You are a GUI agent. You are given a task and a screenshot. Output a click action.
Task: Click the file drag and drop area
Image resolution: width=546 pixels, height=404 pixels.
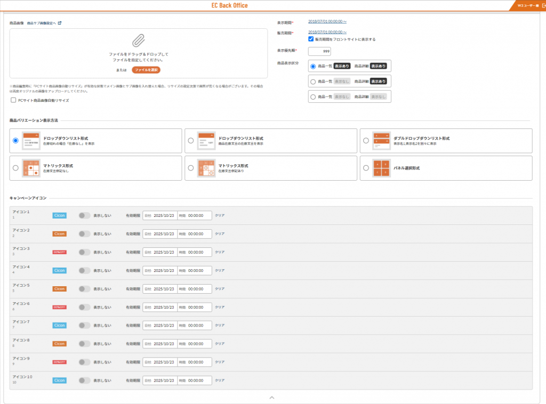[x=139, y=53]
